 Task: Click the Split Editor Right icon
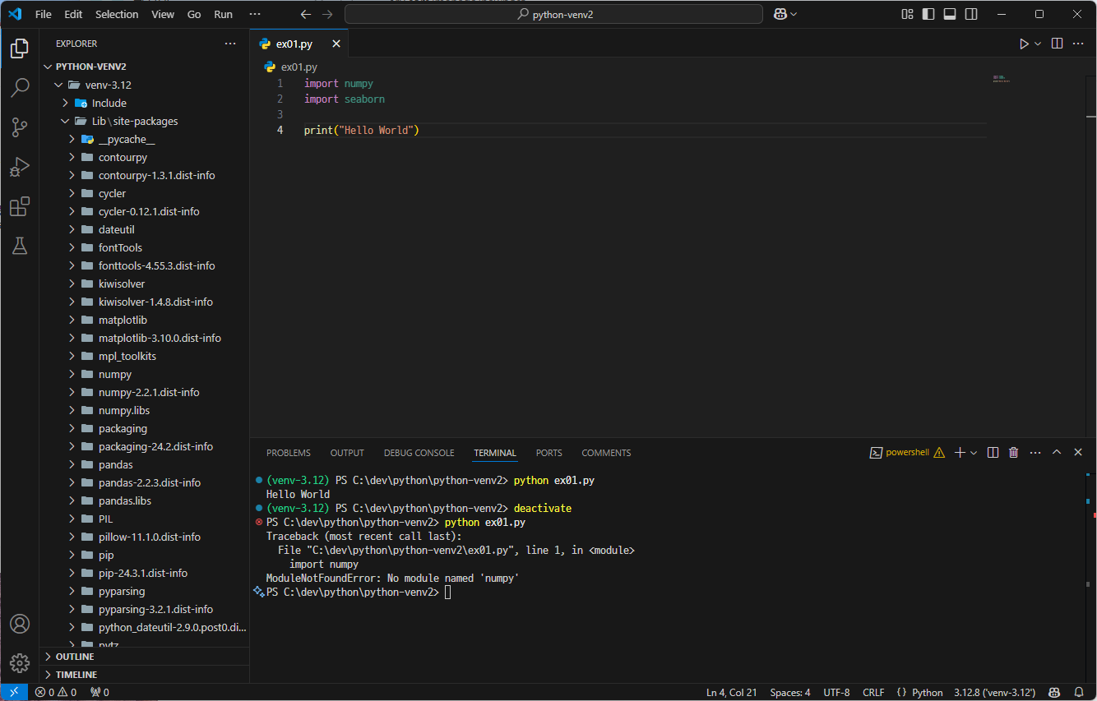point(1058,44)
